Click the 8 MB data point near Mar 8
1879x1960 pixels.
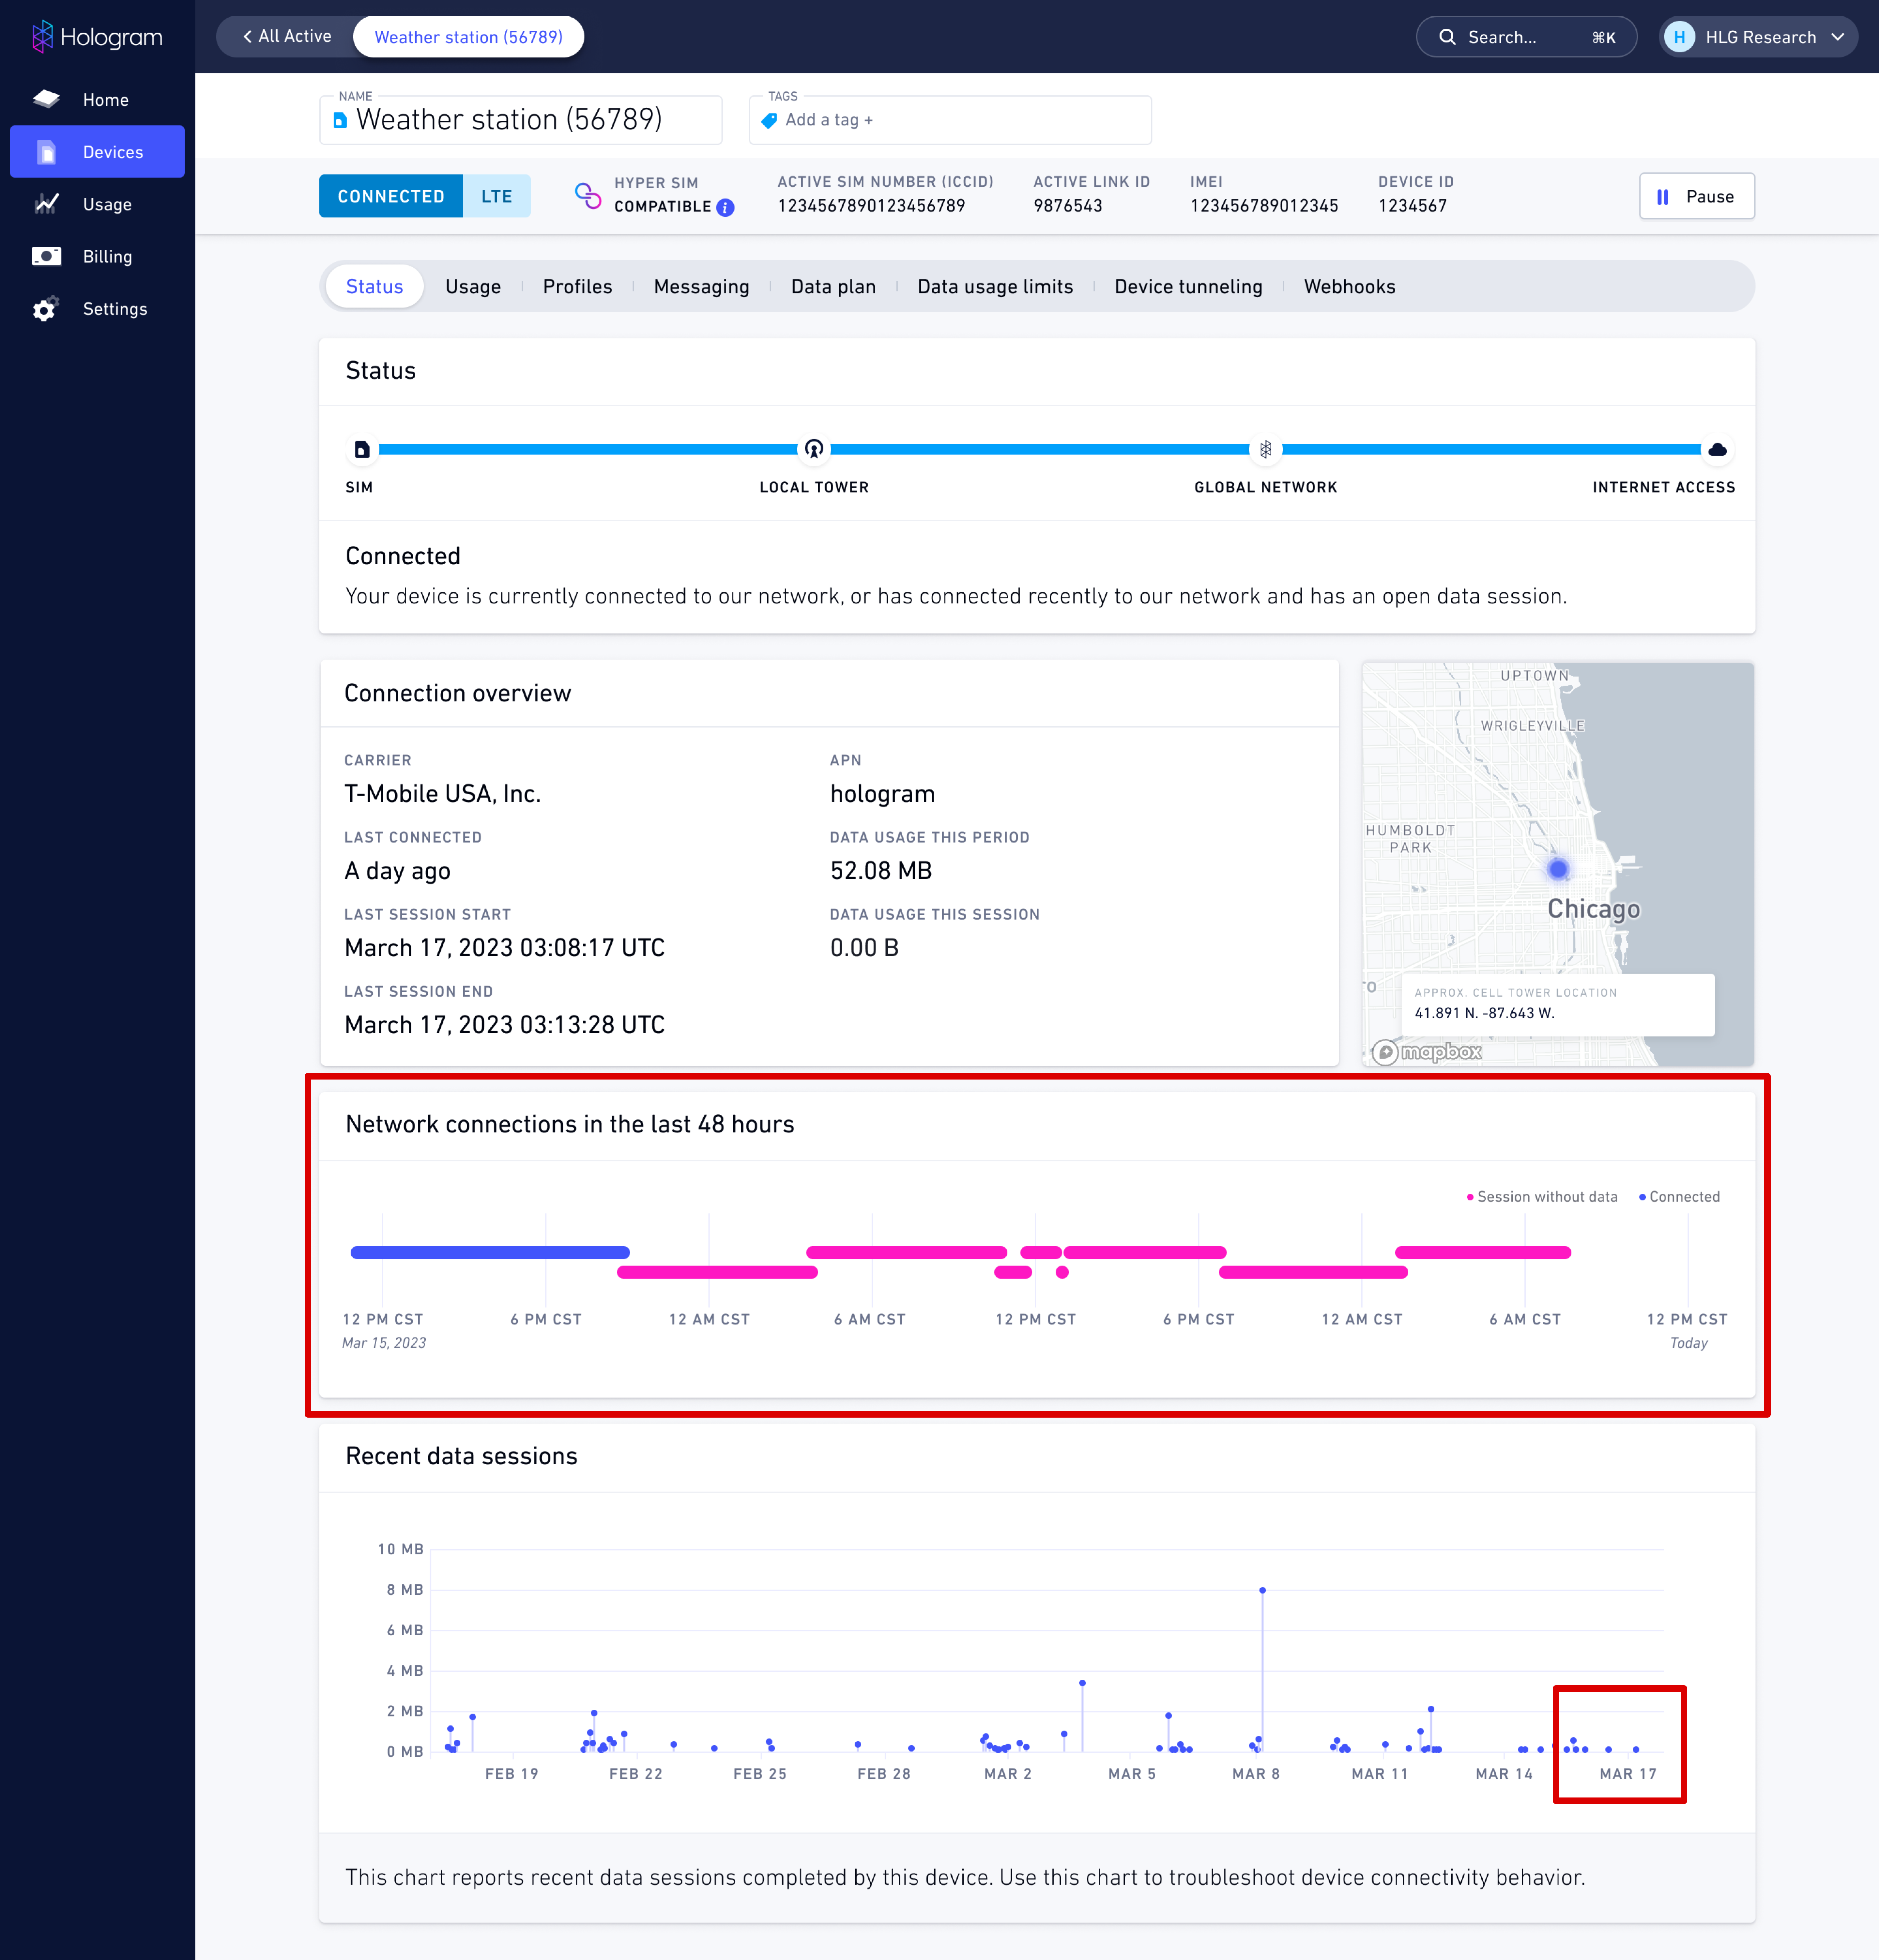pyautogui.click(x=1262, y=1590)
